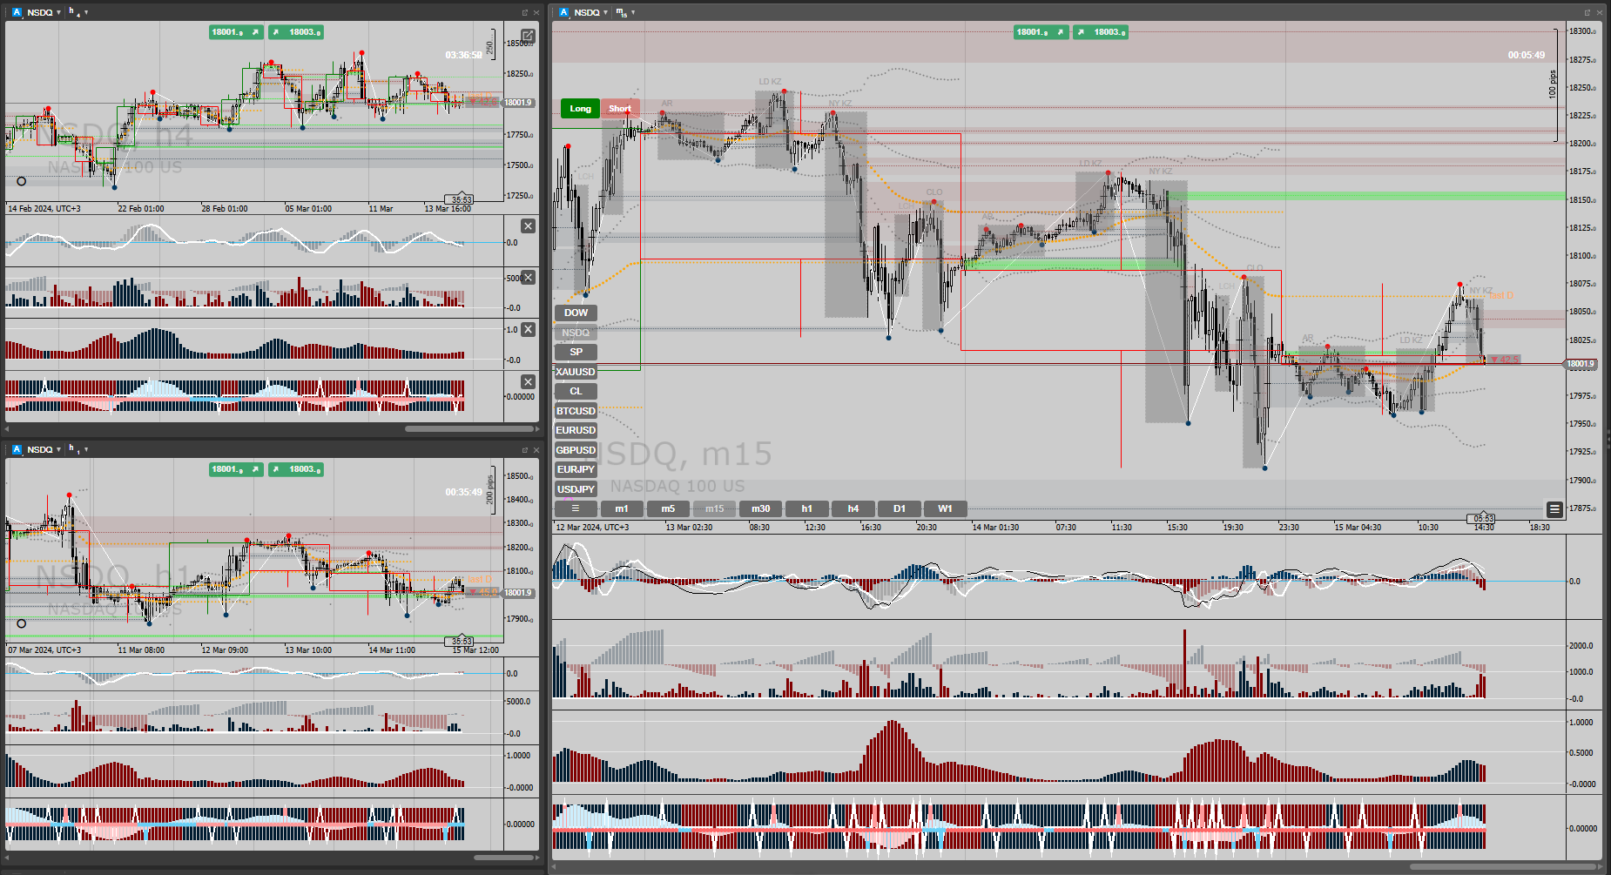Switch to the m30 timeframe button
This screenshot has width=1611, height=875.
click(760, 508)
